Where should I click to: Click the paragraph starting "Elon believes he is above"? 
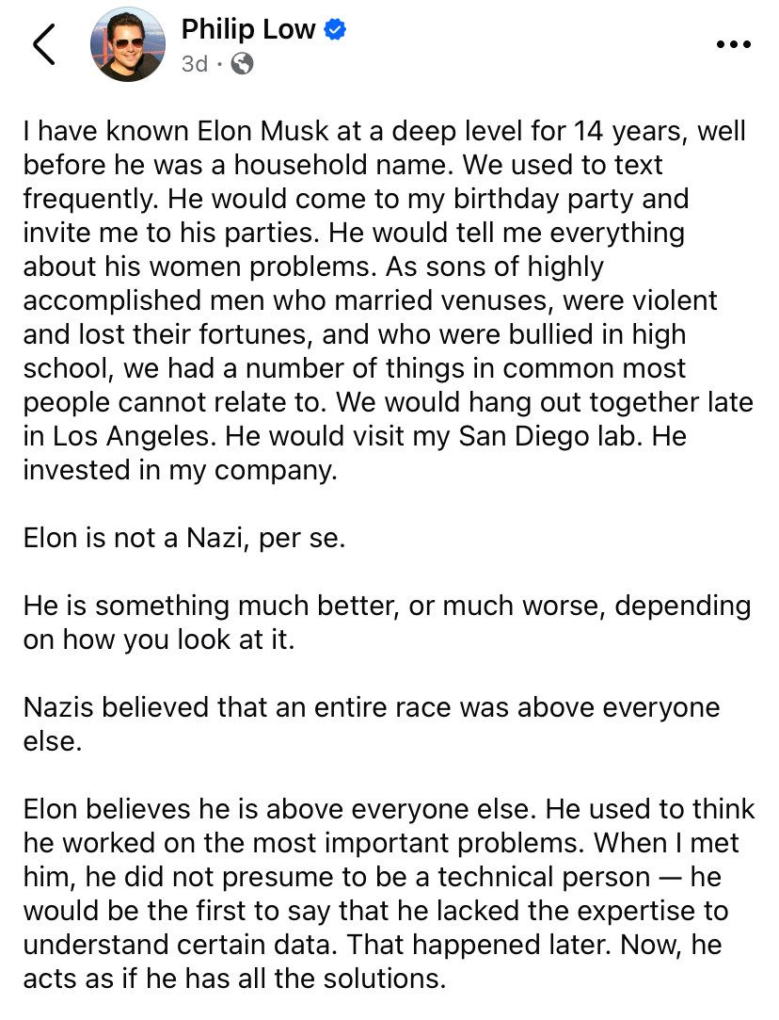coord(388,894)
